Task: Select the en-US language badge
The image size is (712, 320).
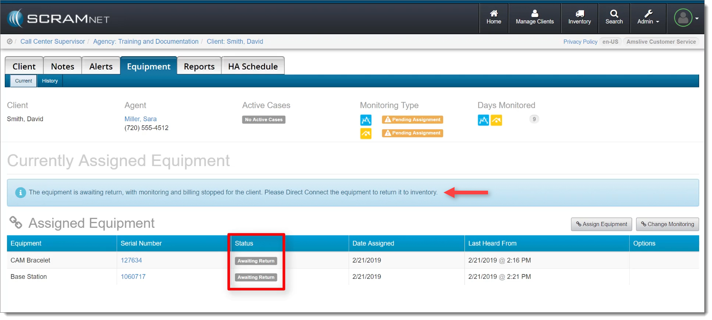Action: 610,42
